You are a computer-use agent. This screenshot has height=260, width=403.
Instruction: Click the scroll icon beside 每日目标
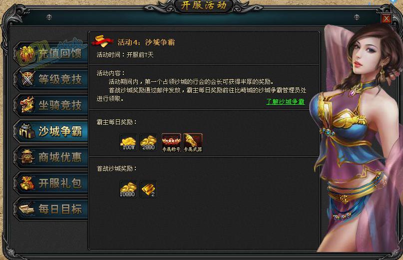click(x=27, y=209)
